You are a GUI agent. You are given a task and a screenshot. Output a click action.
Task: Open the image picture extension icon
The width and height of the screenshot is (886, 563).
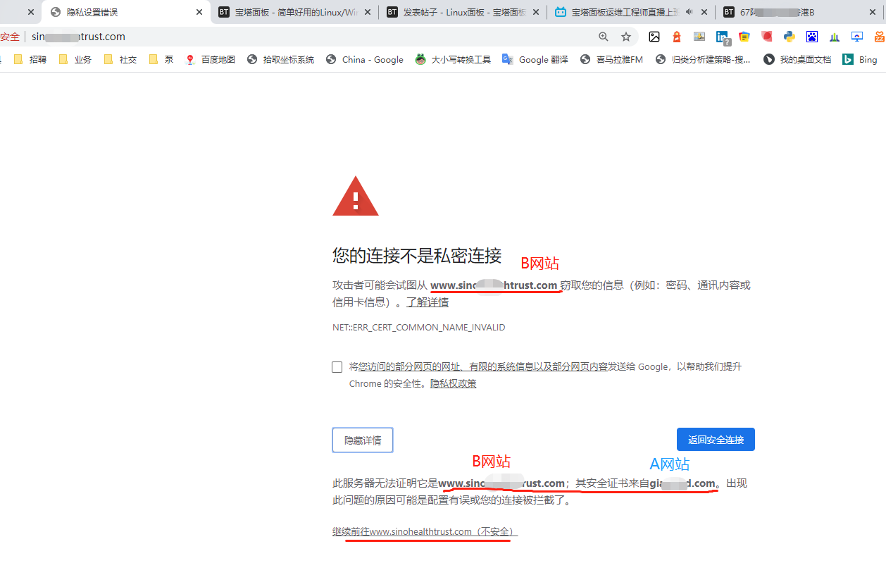click(x=654, y=37)
